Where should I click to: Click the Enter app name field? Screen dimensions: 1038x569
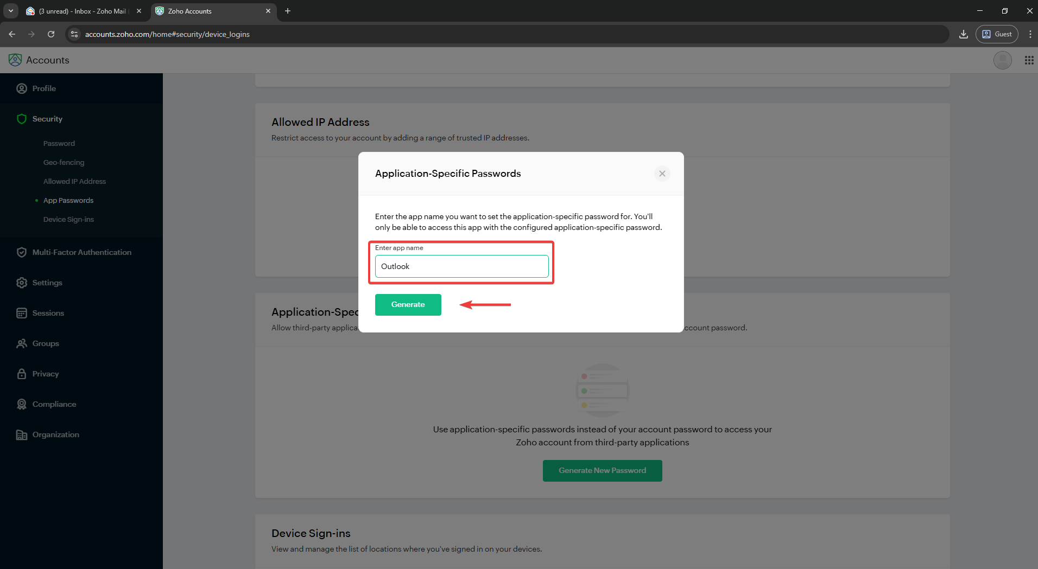pos(461,266)
